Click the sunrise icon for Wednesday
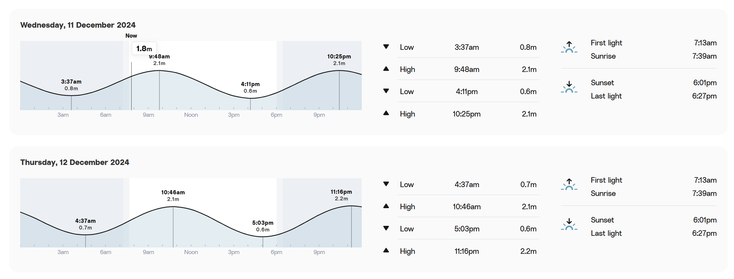This screenshot has width=734, height=279. pyautogui.click(x=569, y=47)
